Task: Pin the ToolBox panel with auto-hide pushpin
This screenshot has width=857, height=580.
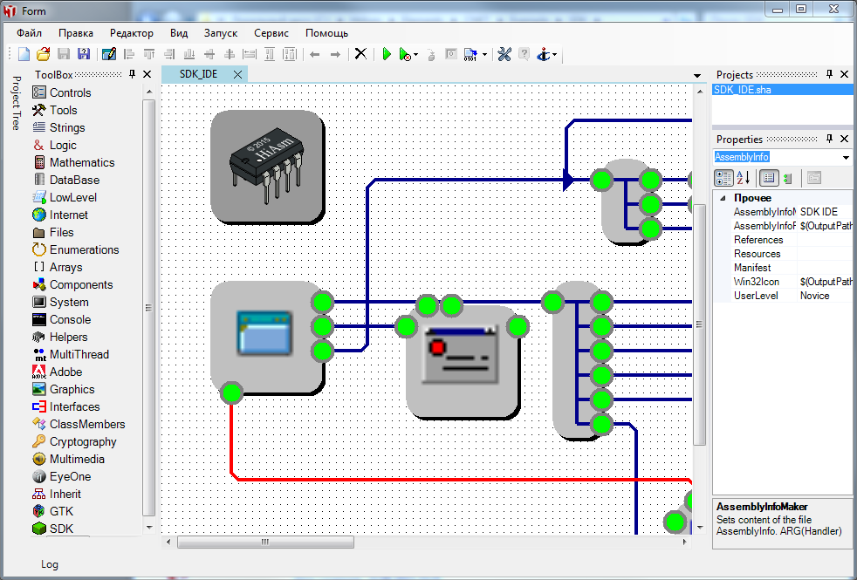Action: click(133, 75)
